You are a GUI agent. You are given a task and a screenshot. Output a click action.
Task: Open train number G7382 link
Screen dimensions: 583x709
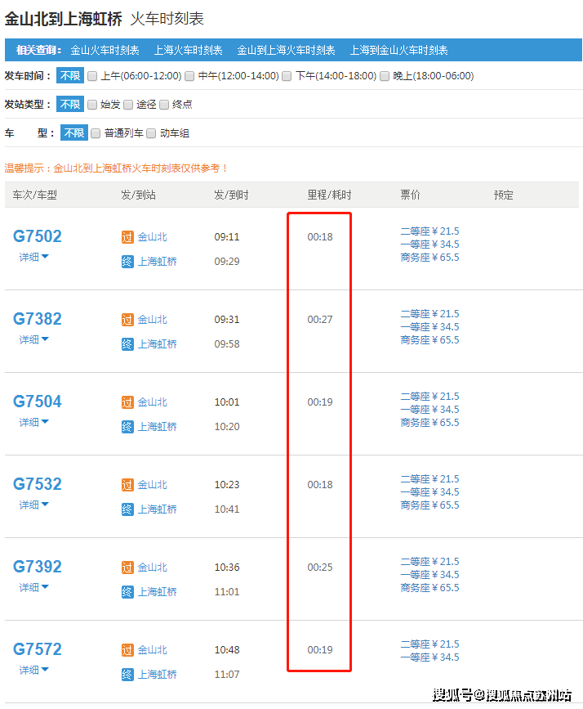(x=38, y=319)
